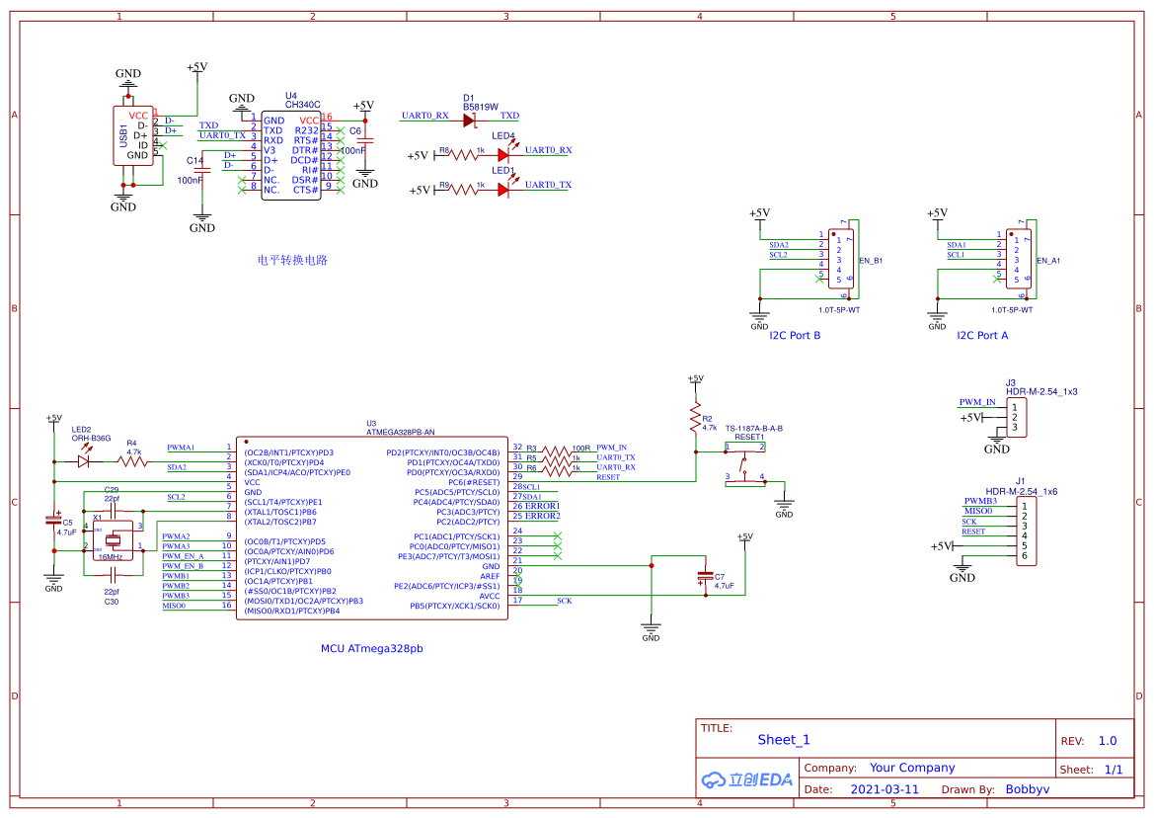Image resolution: width=1154 pixels, height=818 pixels.
Task: Click the RESET1 push button switch symbol
Action: [746, 464]
